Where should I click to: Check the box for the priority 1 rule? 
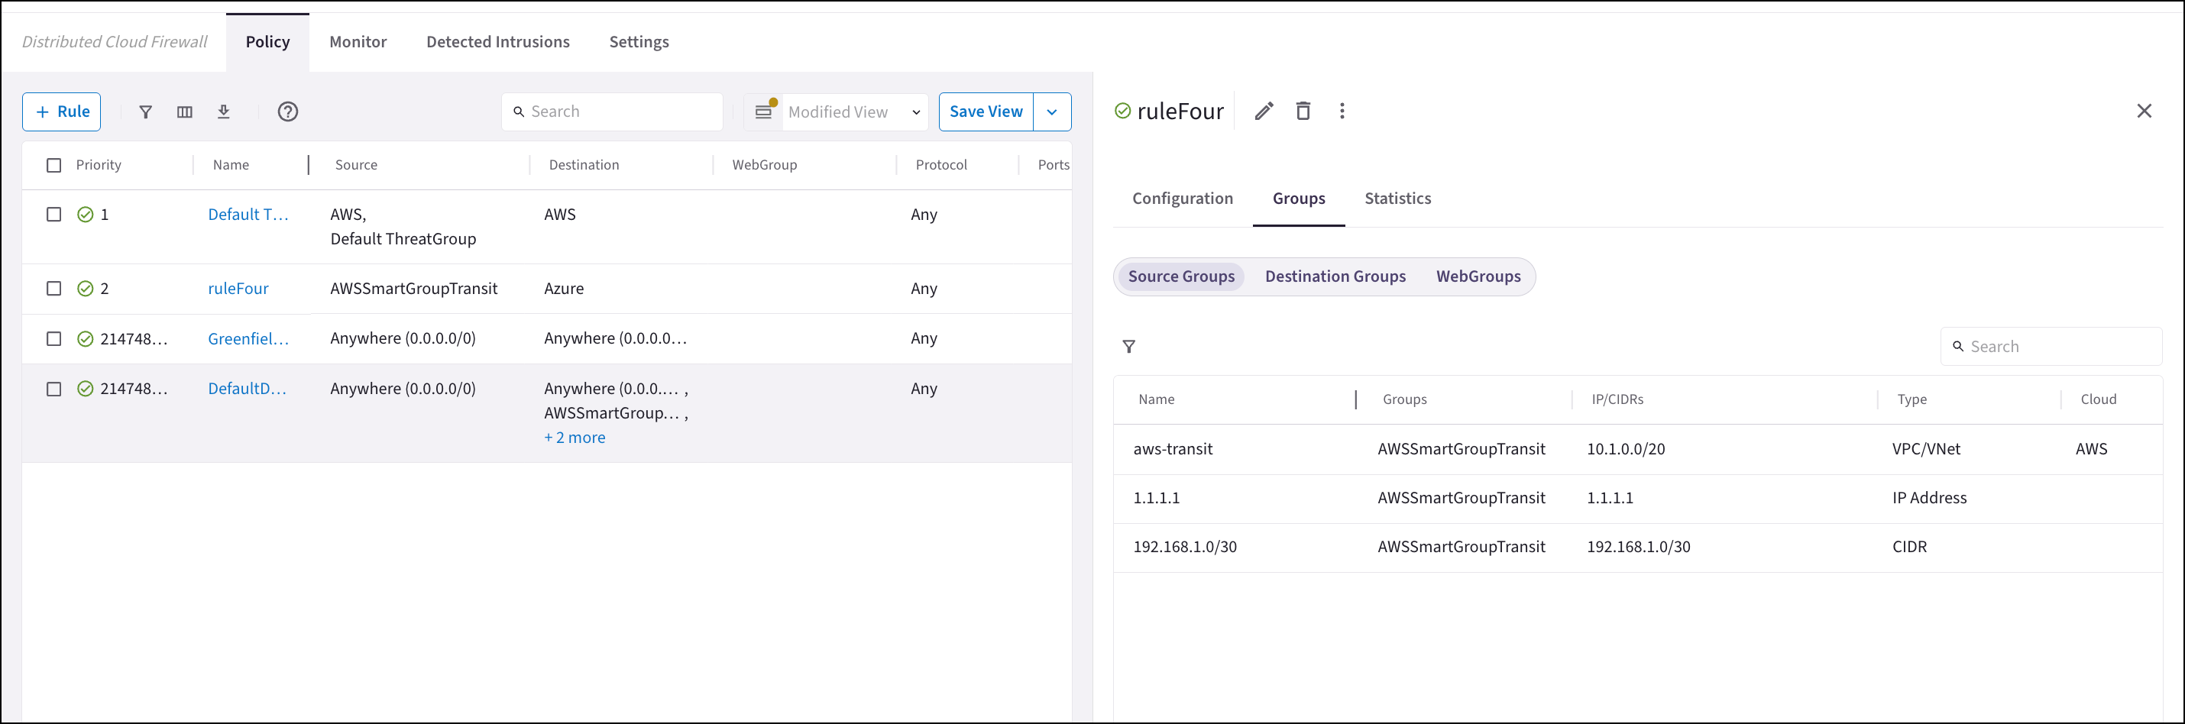click(x=54, y=215)
